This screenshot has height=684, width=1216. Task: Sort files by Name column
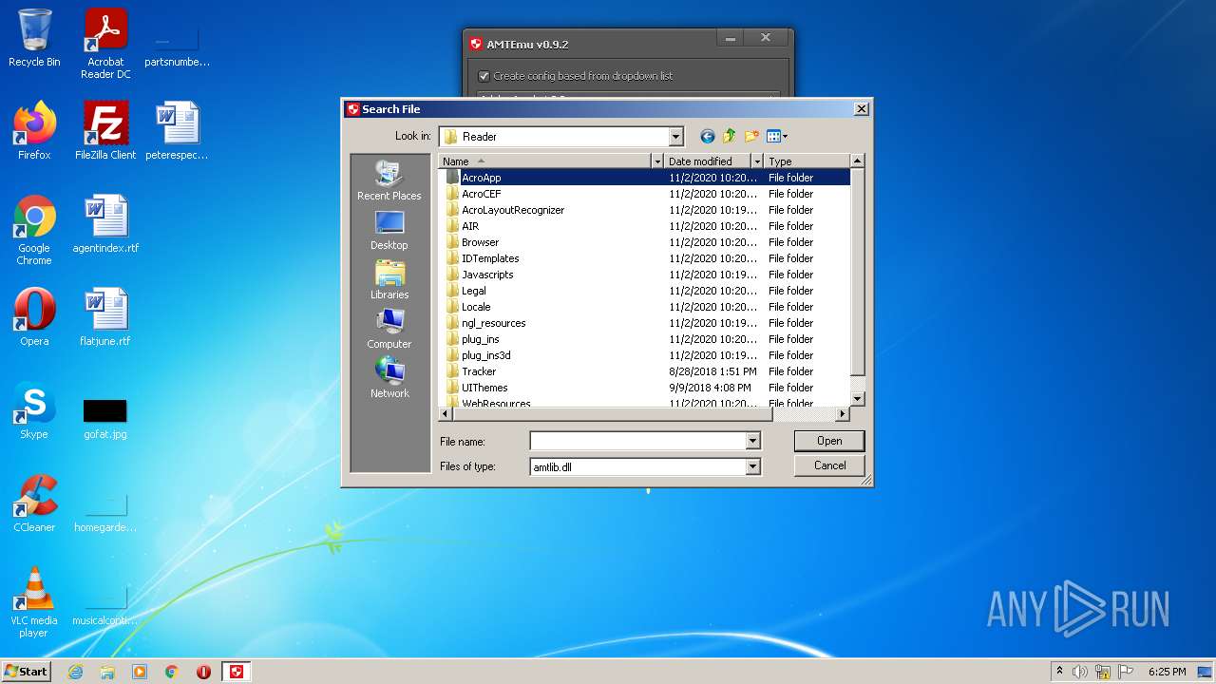coord(545,161)
